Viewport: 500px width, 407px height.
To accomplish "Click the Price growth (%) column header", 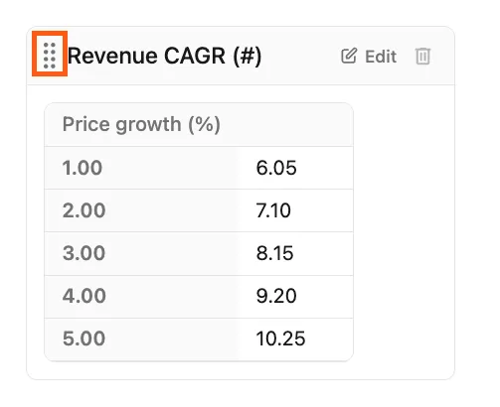I will pos(141,124).
